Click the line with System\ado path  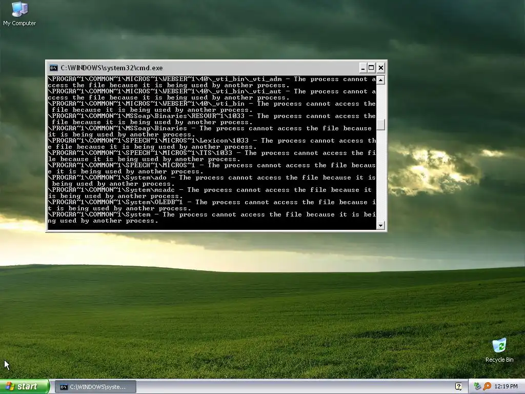click(212, 178)
